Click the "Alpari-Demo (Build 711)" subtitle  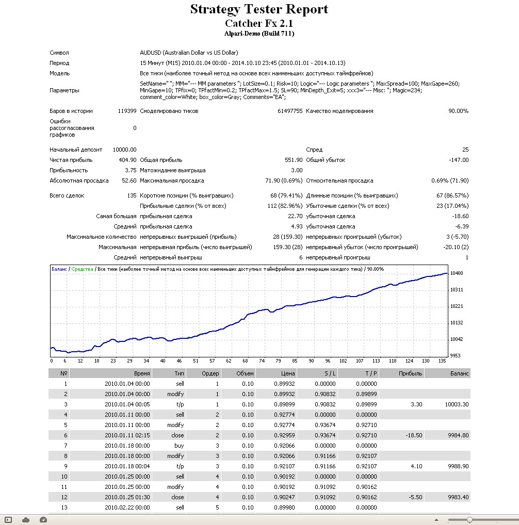click(x=259, y=34)
